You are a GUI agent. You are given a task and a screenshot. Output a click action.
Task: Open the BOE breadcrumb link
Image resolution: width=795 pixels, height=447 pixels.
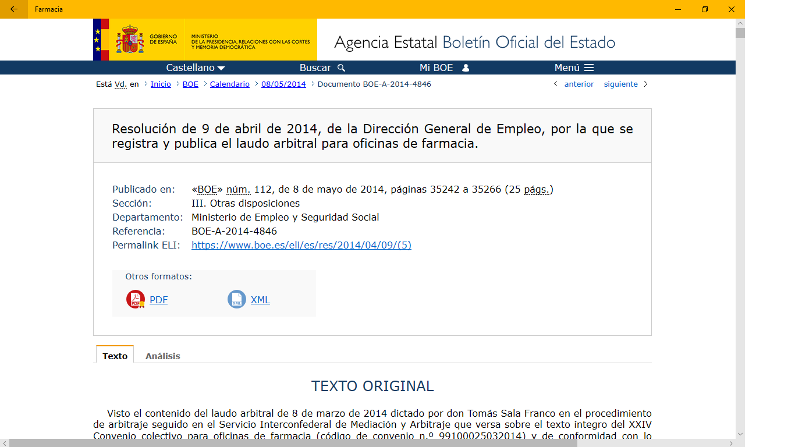point(190,84)
